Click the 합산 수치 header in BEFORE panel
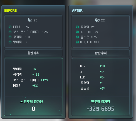Screen dimensions: 136x121 tap(33, 53)
